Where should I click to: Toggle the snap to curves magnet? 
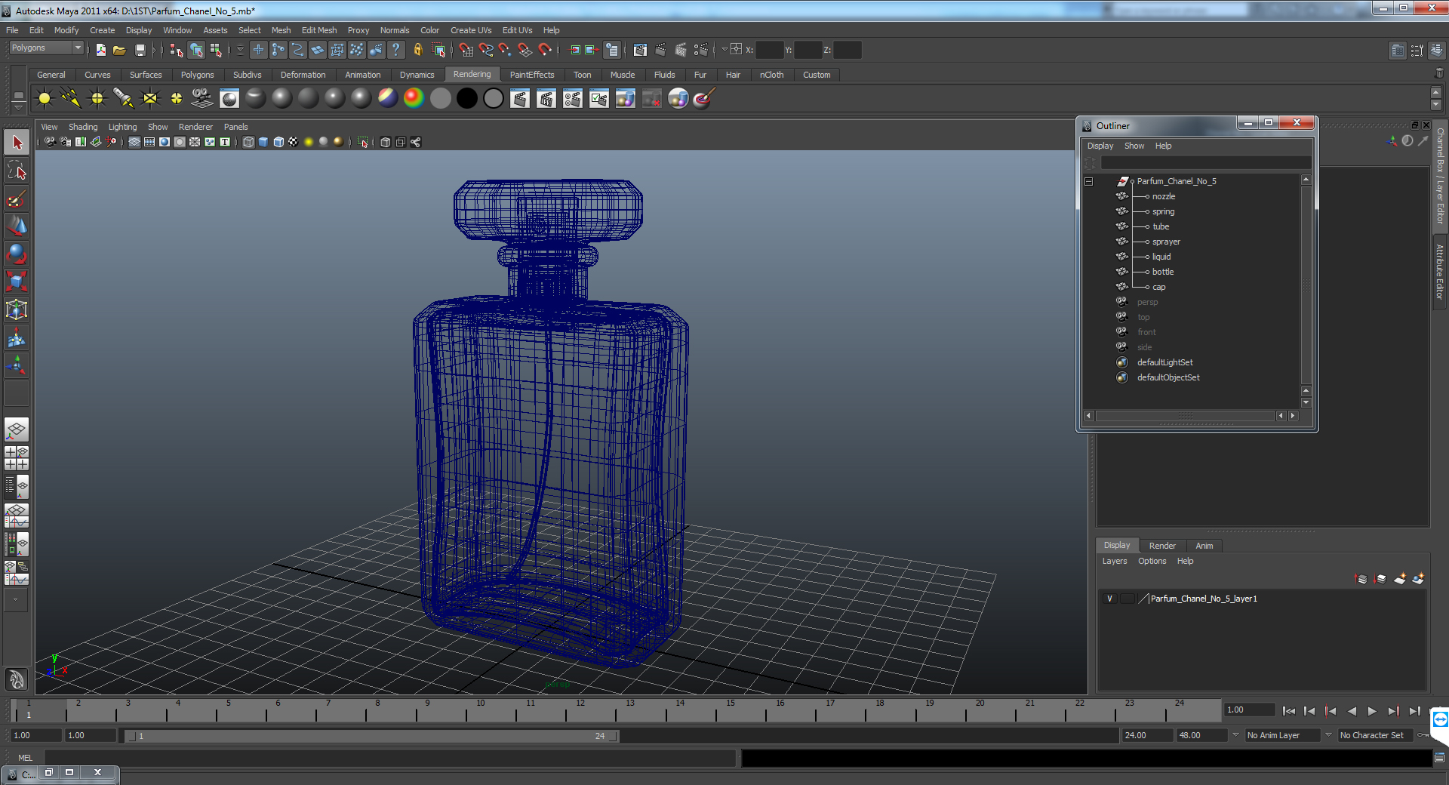tap(485, 50)
